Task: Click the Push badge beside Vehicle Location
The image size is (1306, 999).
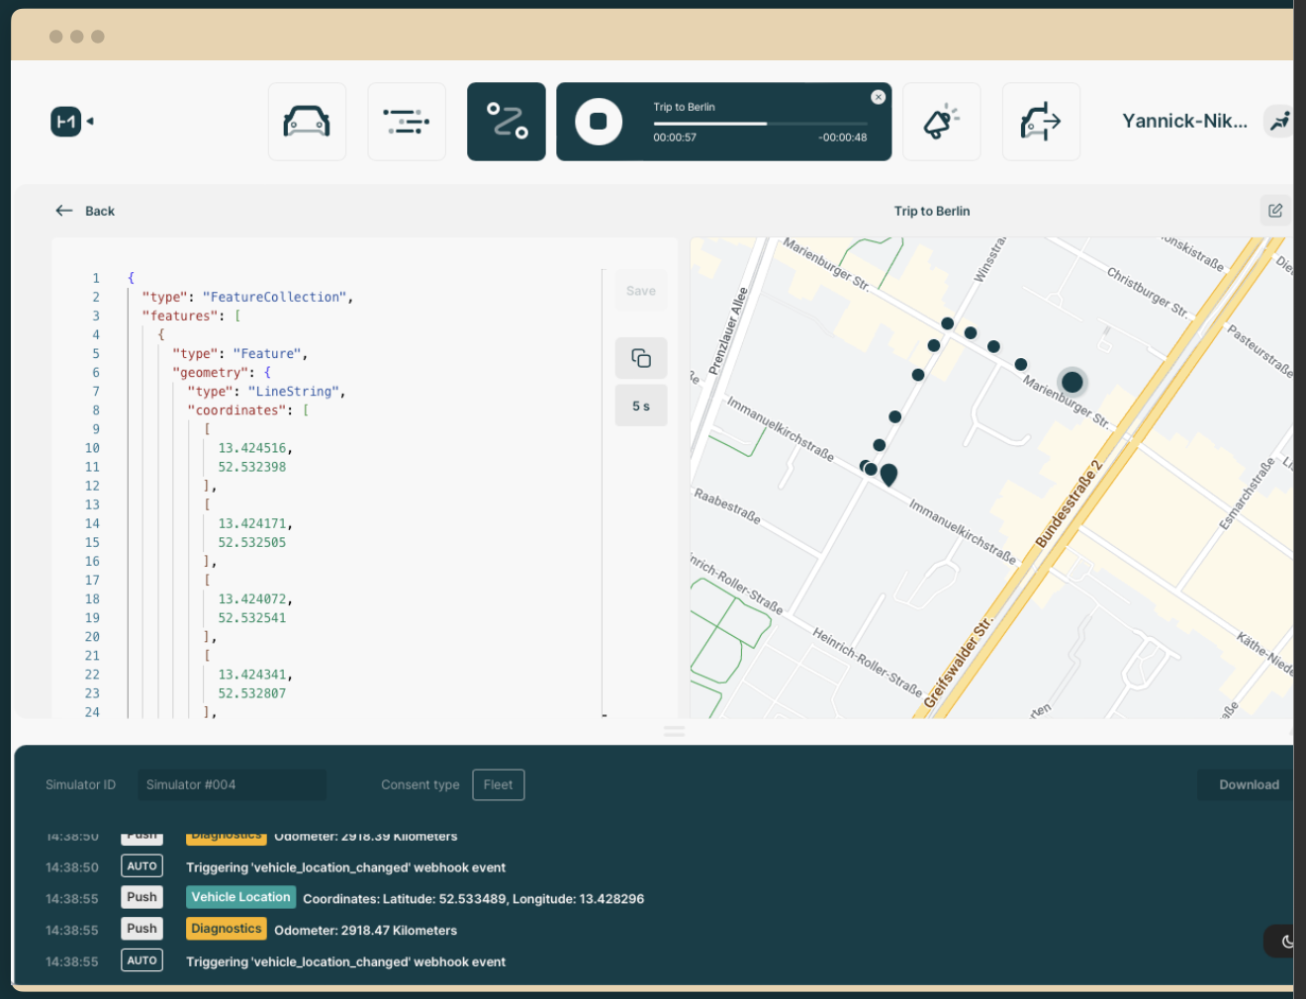Action: pyautogui.click(x=142, y=897)
